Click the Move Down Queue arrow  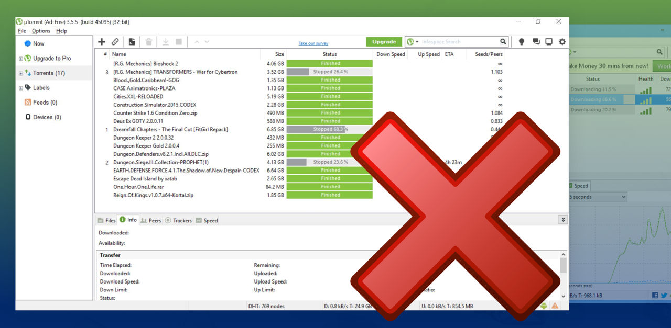click(x=207, y=42)
